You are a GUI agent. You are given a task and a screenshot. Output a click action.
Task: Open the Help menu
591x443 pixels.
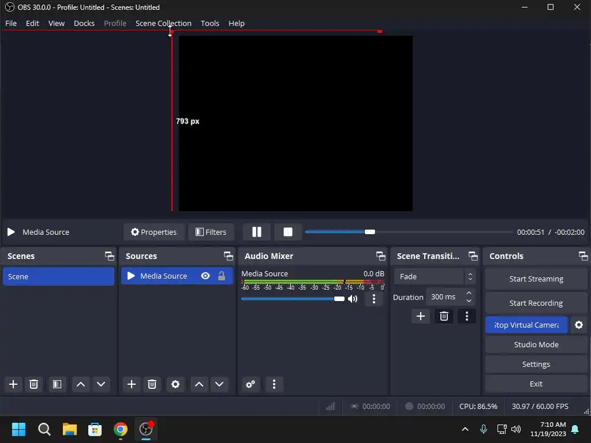[237, 23]
